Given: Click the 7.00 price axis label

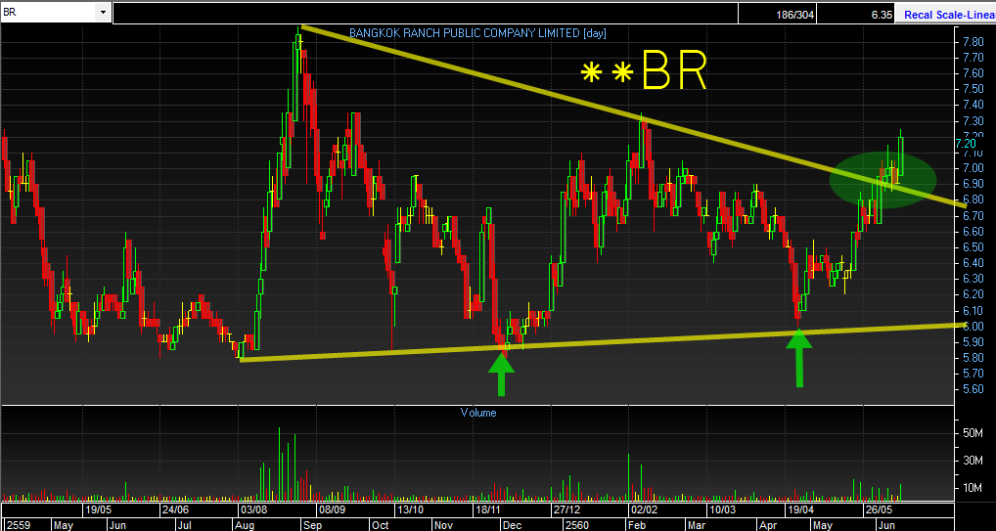Looking at the screenshot, I should point(973,168).
